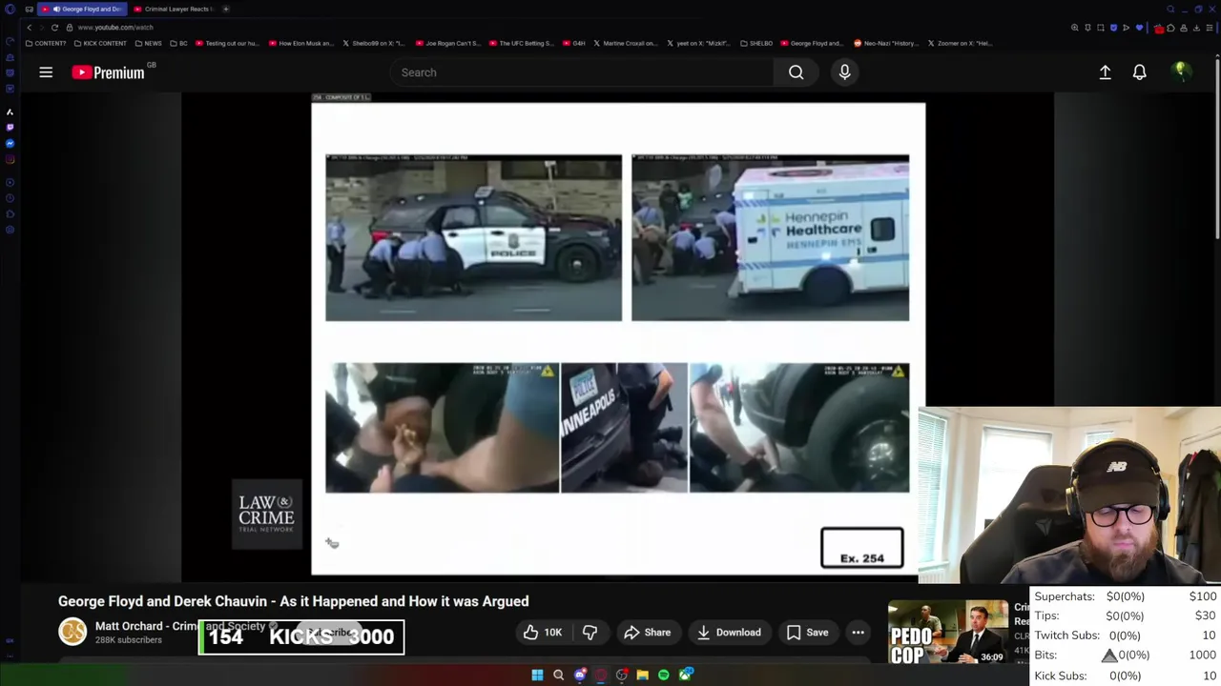Open G4H bookmark

click(x=573, y=43)
